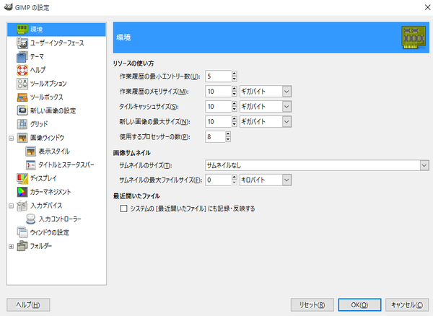Collapse the 入力デバイス tree node
Viewport: 433px width, 316px height.
coord(11,206)
